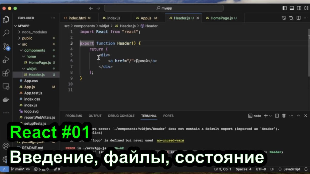
Task: Open the Run and Debug view
Action: click(x=6, y=60)
